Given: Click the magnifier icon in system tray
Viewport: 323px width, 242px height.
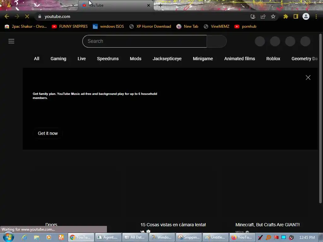Looking at the screenshot, I should tap(268, 238).
